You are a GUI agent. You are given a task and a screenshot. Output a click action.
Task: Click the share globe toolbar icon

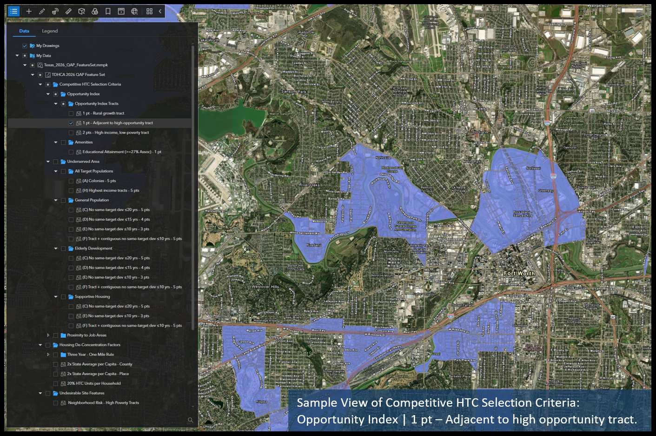(133, 11)
